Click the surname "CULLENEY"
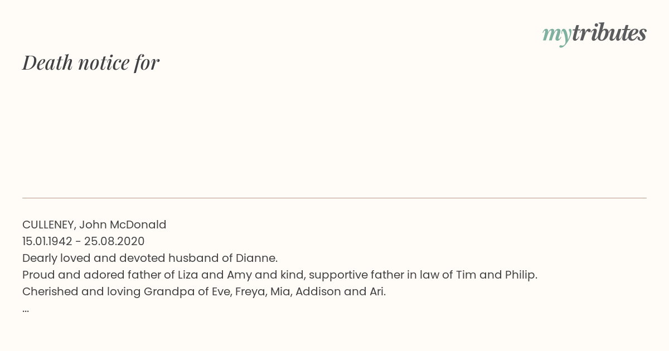 (49, 225)
